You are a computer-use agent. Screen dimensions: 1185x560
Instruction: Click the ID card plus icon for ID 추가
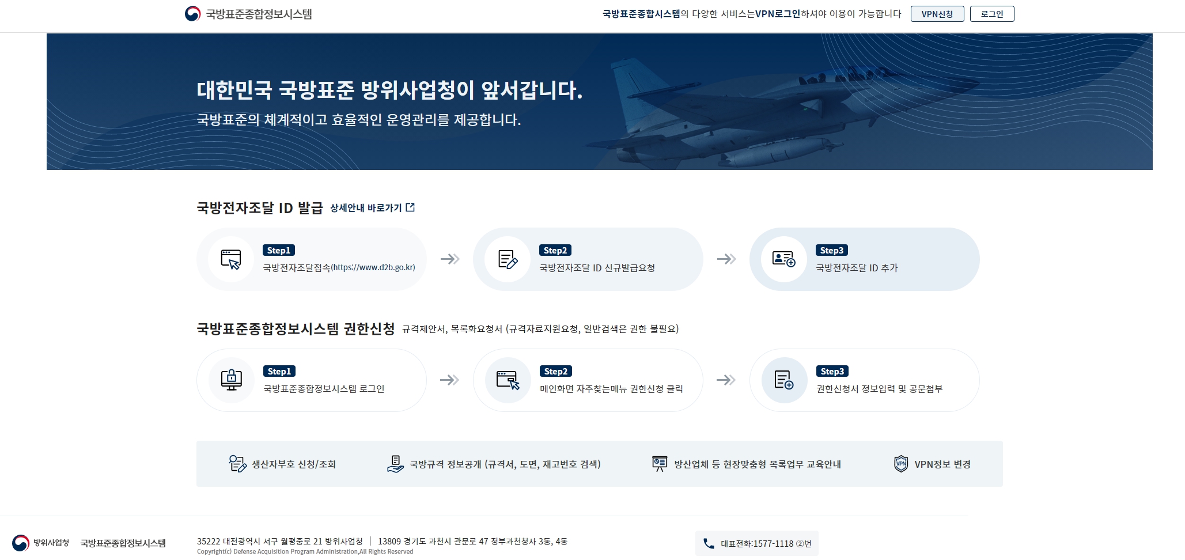tap(783, 259)
